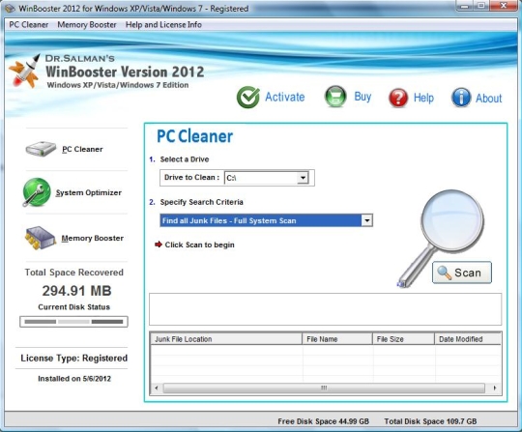
Task: Click Free Disk Space 44.99 GB status
Action: pyautogui.click(x=323, y=421)
